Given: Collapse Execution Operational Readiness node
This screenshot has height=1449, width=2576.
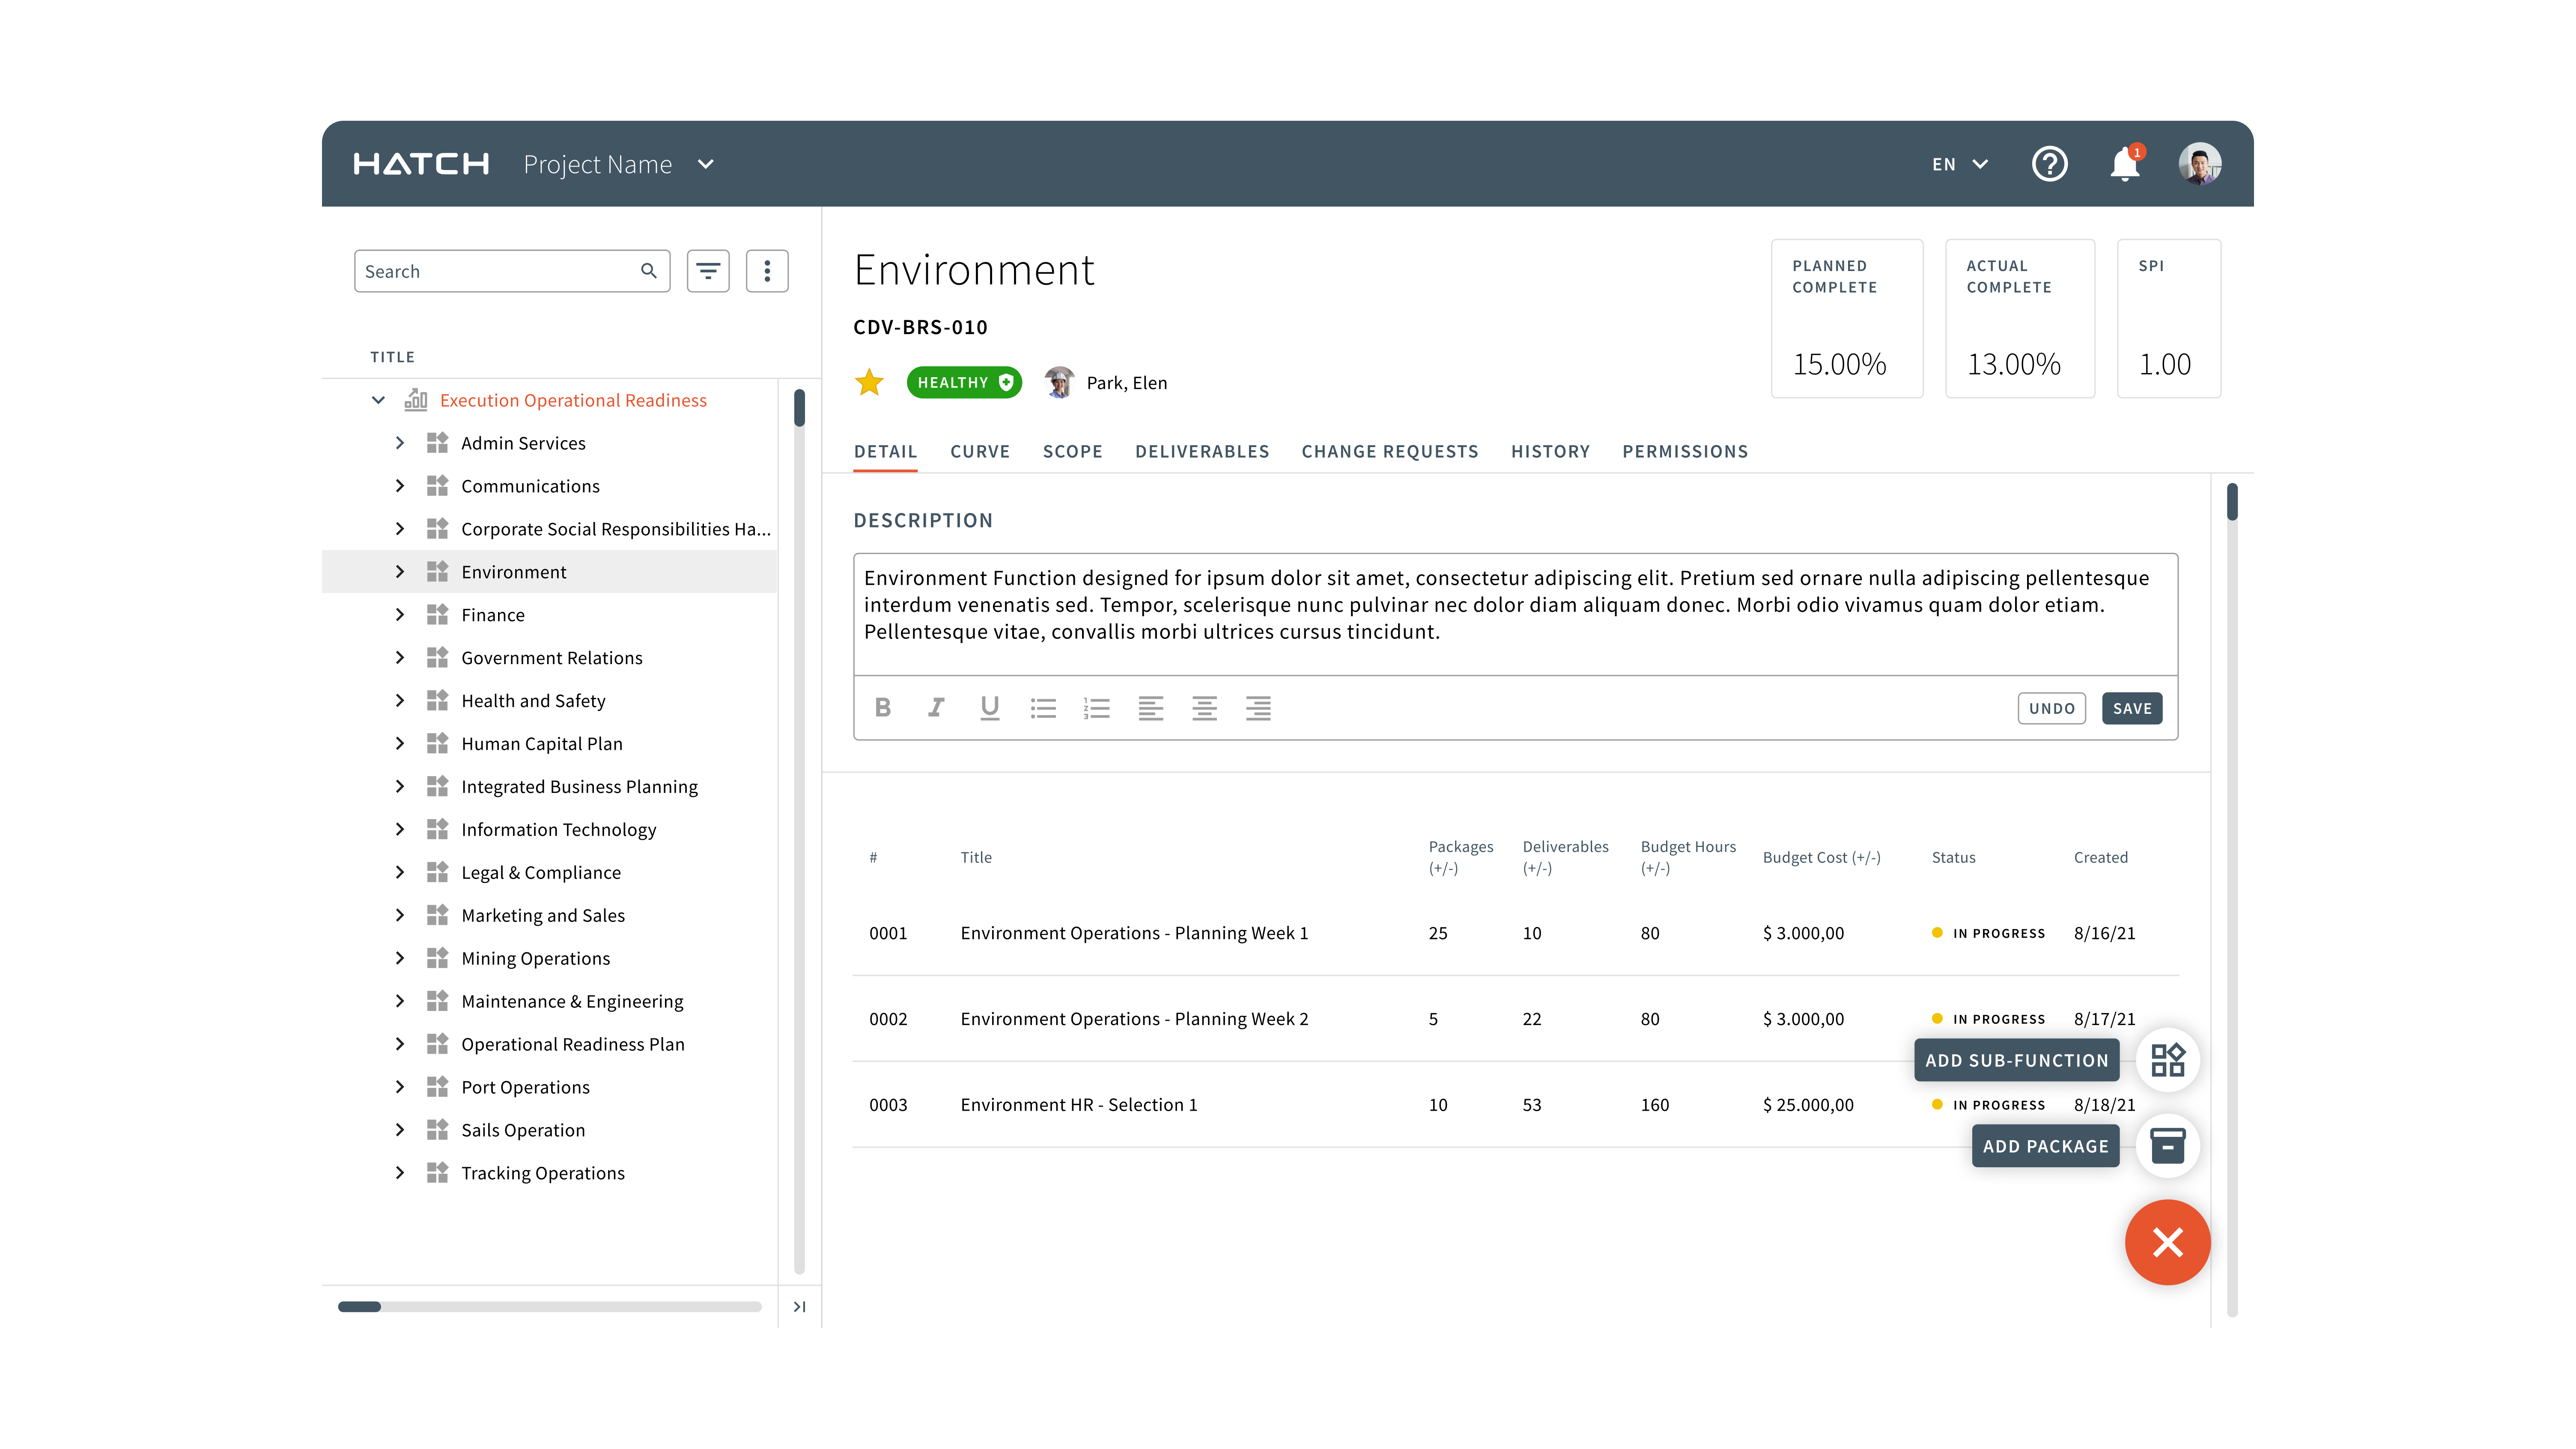Looking at the screenshot, I should tap(378, 400).
